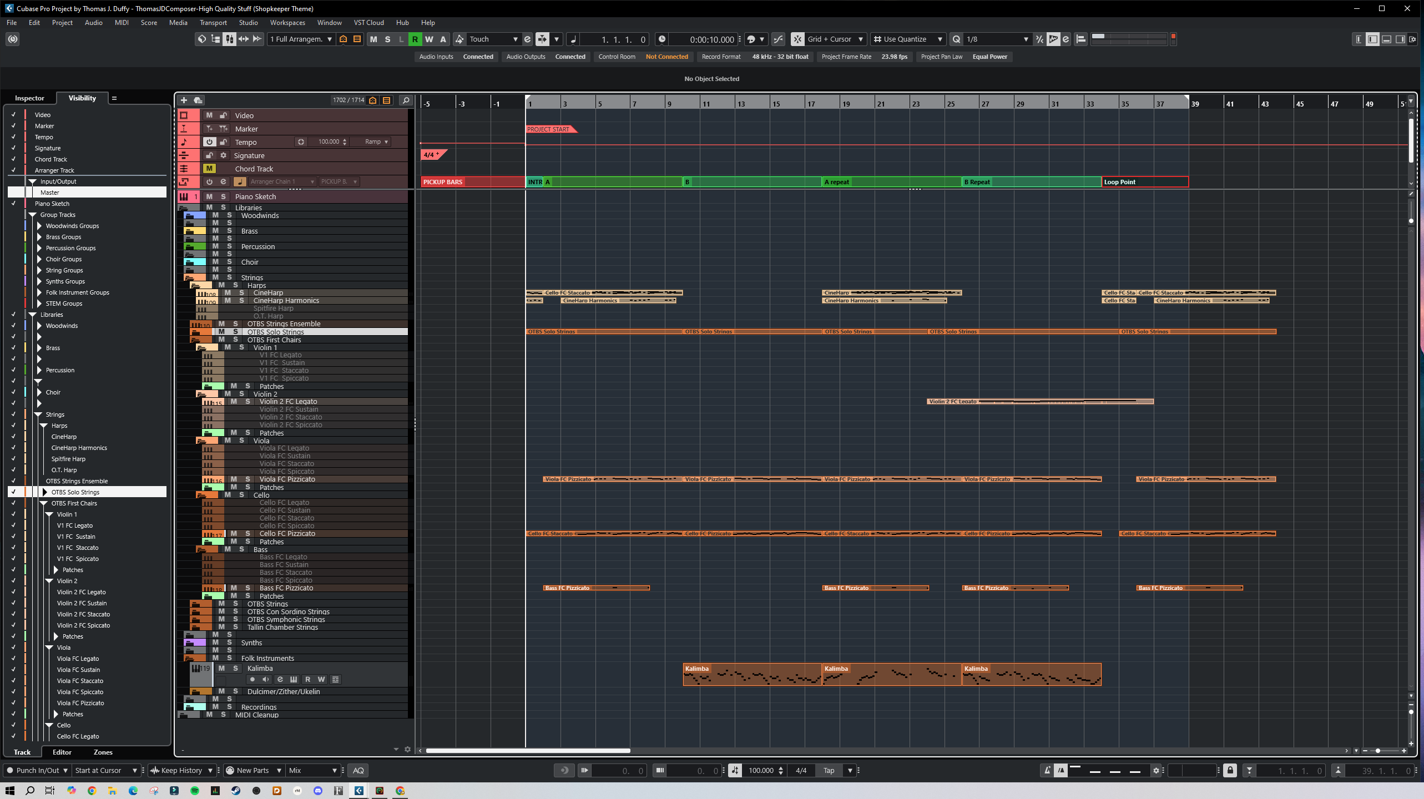Image resolution: width=1424 pixels, height=799 pixels.
Task: Solo the Kalimba track
Action: pos(235,669)
